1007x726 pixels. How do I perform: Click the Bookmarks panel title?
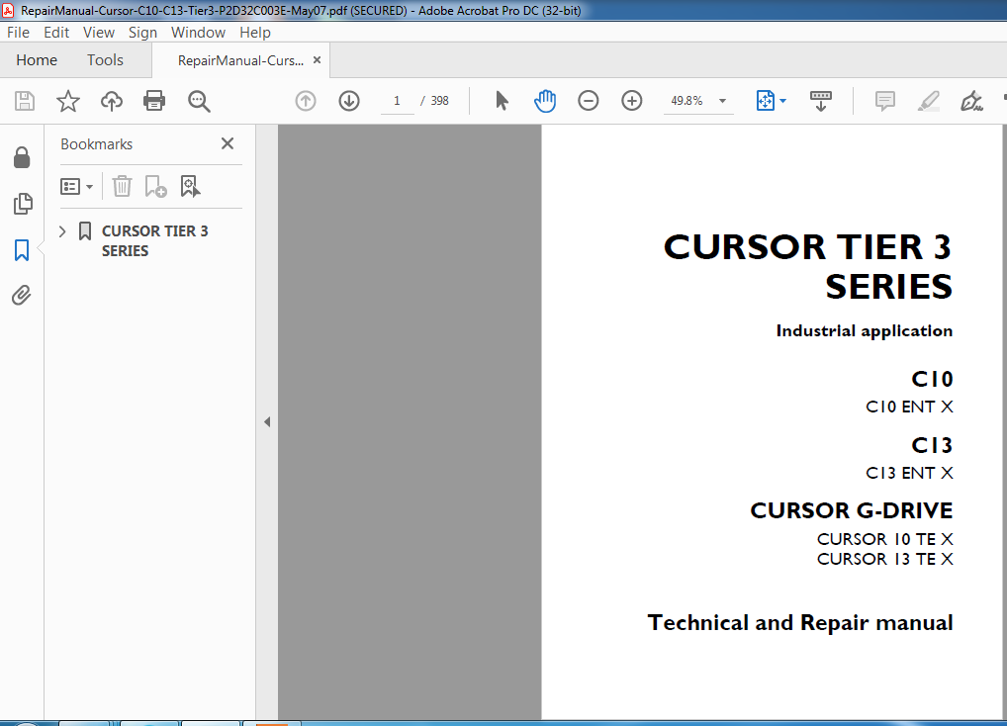click(97, 143)
